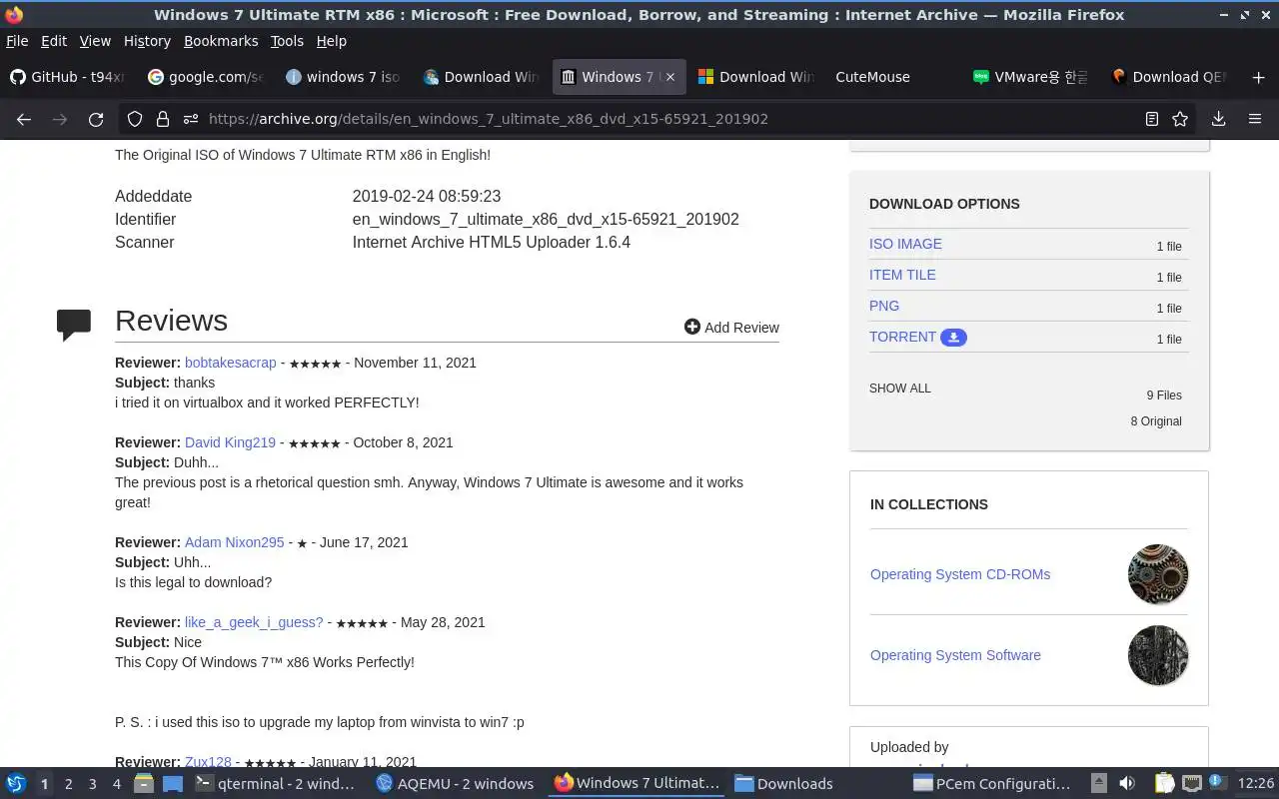
Task: Open the Lubuntu start menu button
Action: click(x=15, y=784)
